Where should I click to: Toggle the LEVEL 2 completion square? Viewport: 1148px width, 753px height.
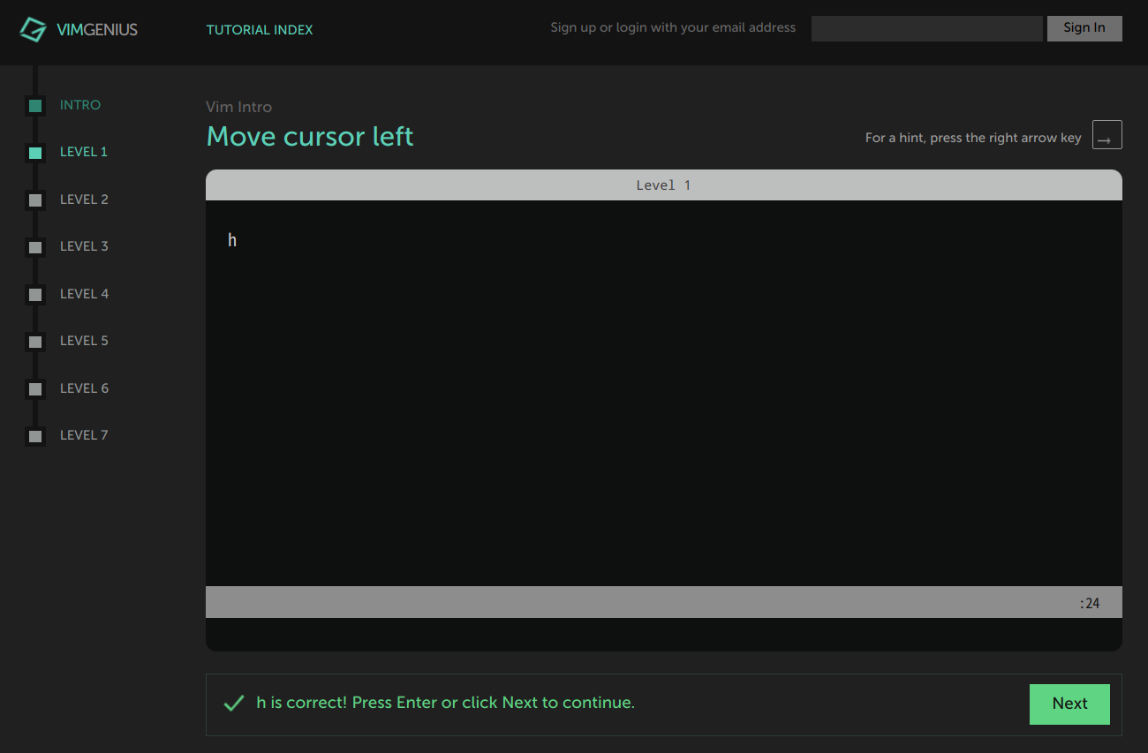click(x=35, y=200)
